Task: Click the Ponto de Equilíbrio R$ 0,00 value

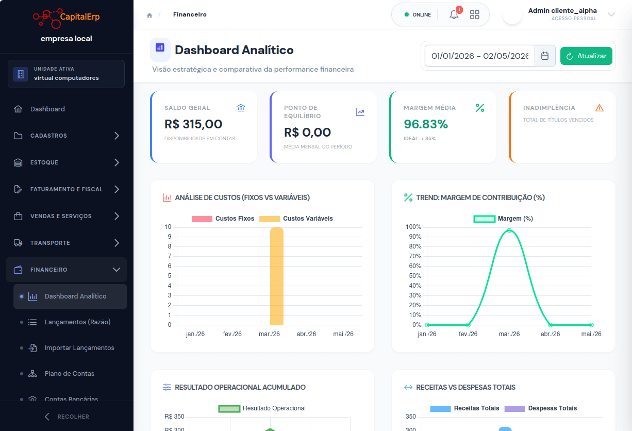Action: click(x=307, y=132)
